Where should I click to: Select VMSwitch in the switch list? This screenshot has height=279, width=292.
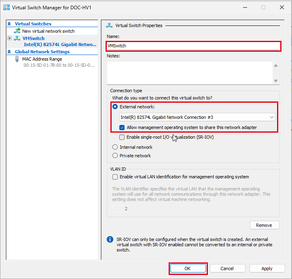[x=34, y=38]
